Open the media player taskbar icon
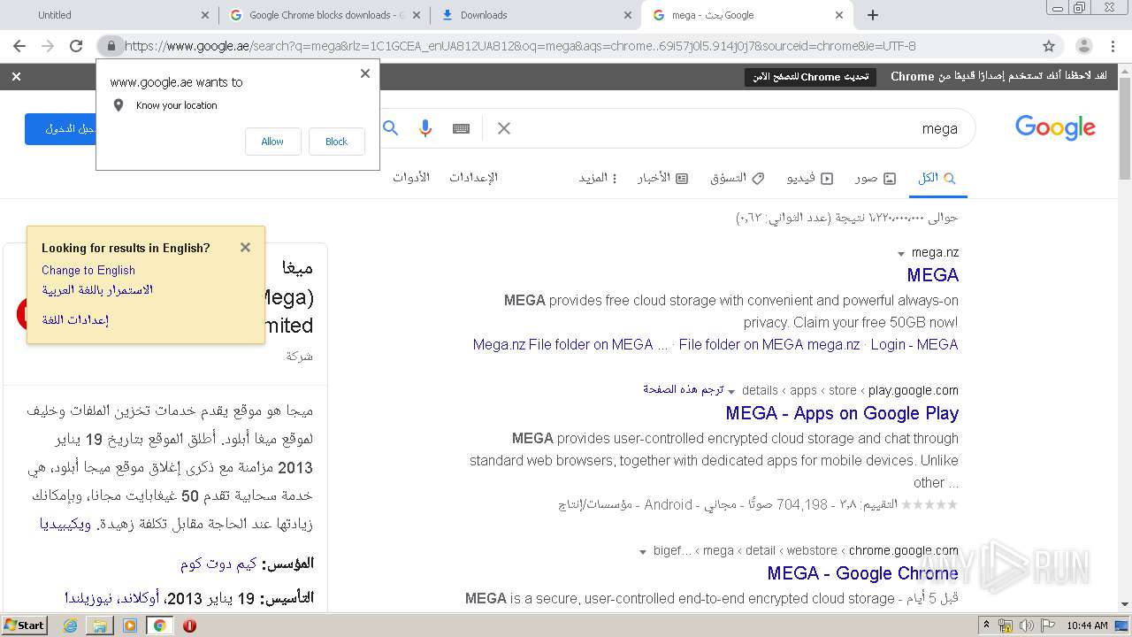Image resolution: width=1132 pixels, height=637 pixels. pyautogui.click(x=130, y=625)
